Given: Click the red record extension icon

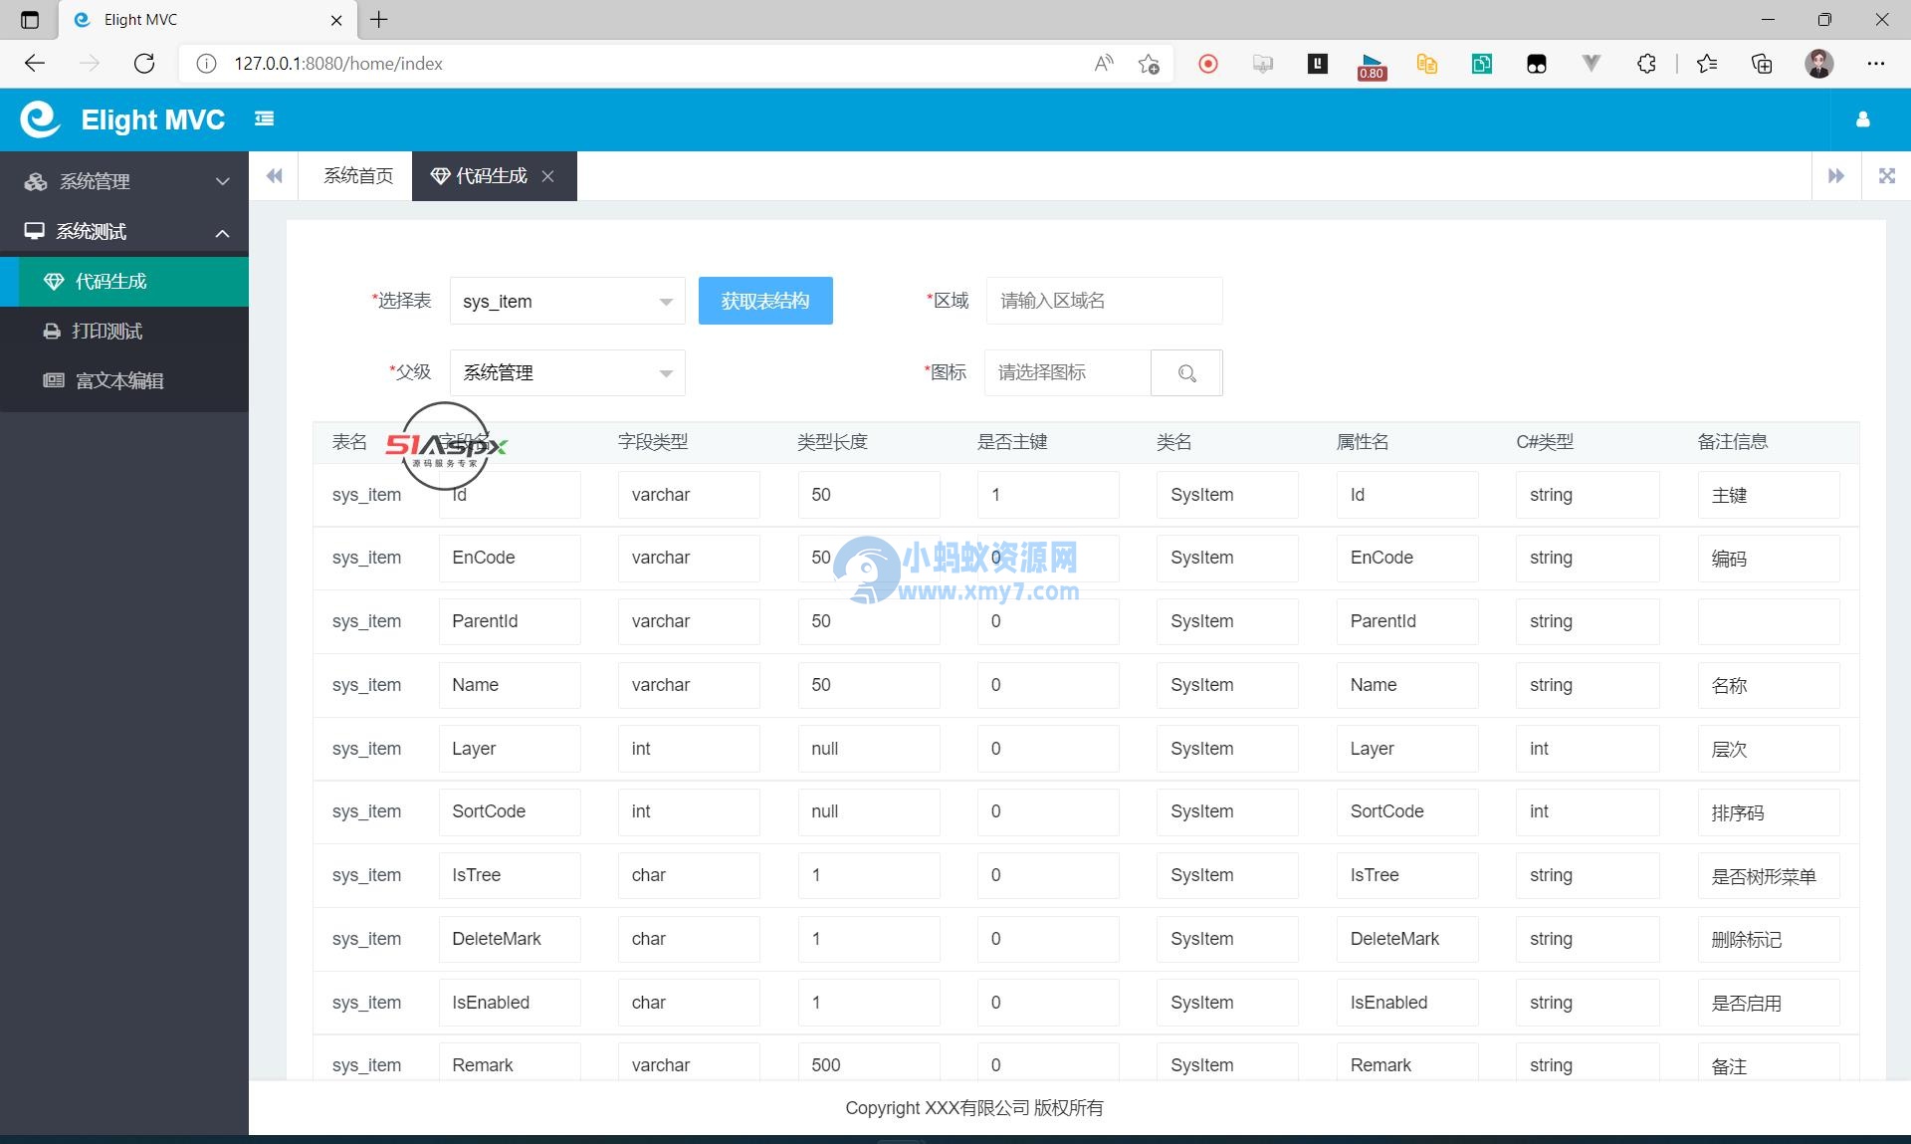Looking at the screenshot, I should [1208, 64].
